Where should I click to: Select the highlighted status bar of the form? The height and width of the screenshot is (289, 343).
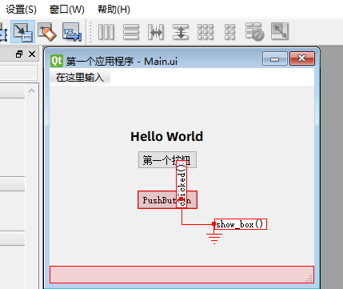point(181,275)
